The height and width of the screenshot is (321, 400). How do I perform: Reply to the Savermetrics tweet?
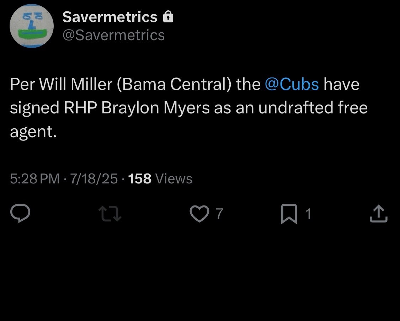(x=20, y=214)
